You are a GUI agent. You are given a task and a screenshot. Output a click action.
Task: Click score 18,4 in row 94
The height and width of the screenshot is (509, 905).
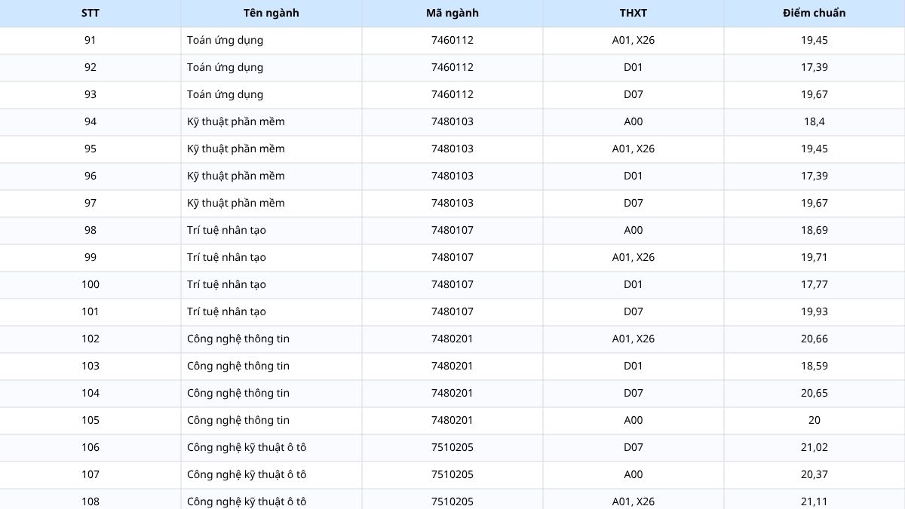pos(814,121)
